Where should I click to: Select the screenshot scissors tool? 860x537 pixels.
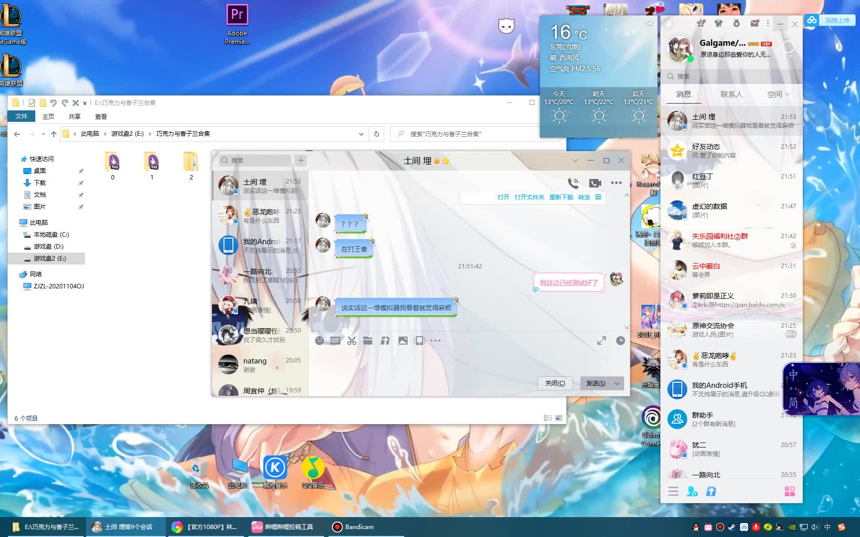[352, 341]
